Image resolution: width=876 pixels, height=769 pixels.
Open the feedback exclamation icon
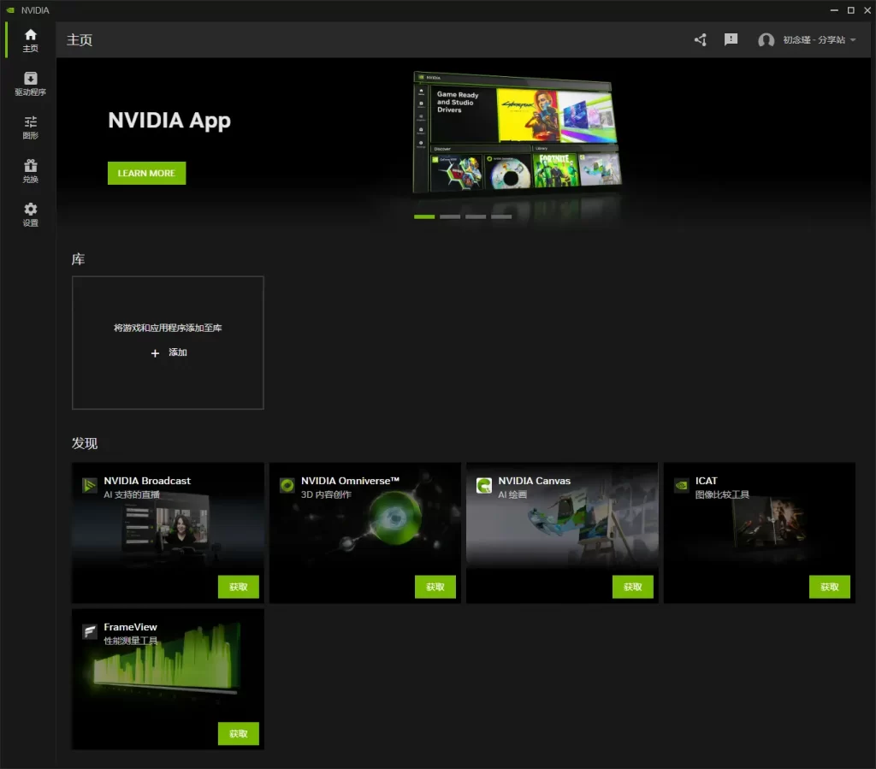(731, 39)
